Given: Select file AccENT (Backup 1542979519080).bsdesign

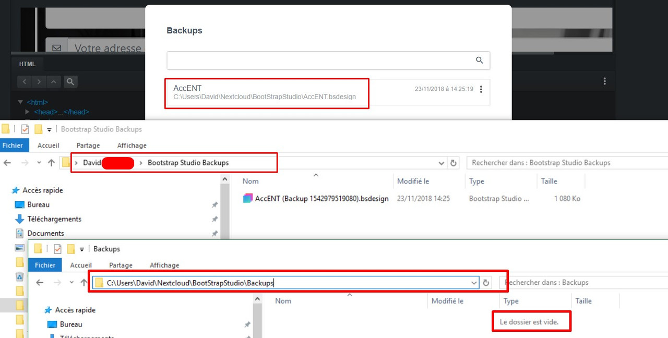Looking at the screenshot, I should click(321, 199).
